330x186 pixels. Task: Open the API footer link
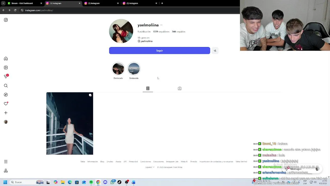click(x=125, y=161)
